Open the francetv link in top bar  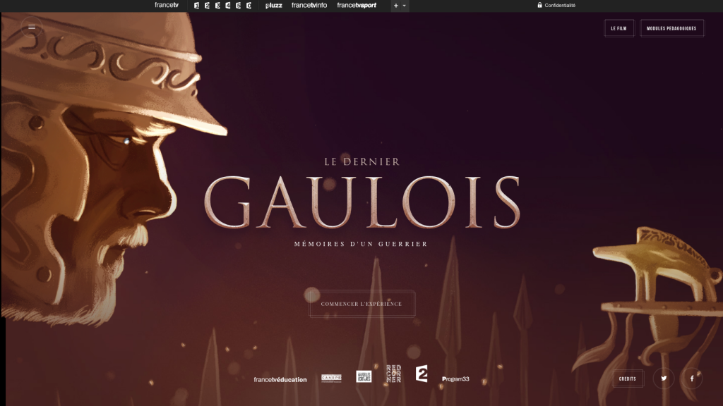(x=167, y=5)
